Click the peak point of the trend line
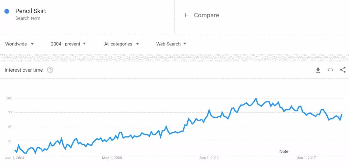The image size is (349, 166). pos(256,99)
